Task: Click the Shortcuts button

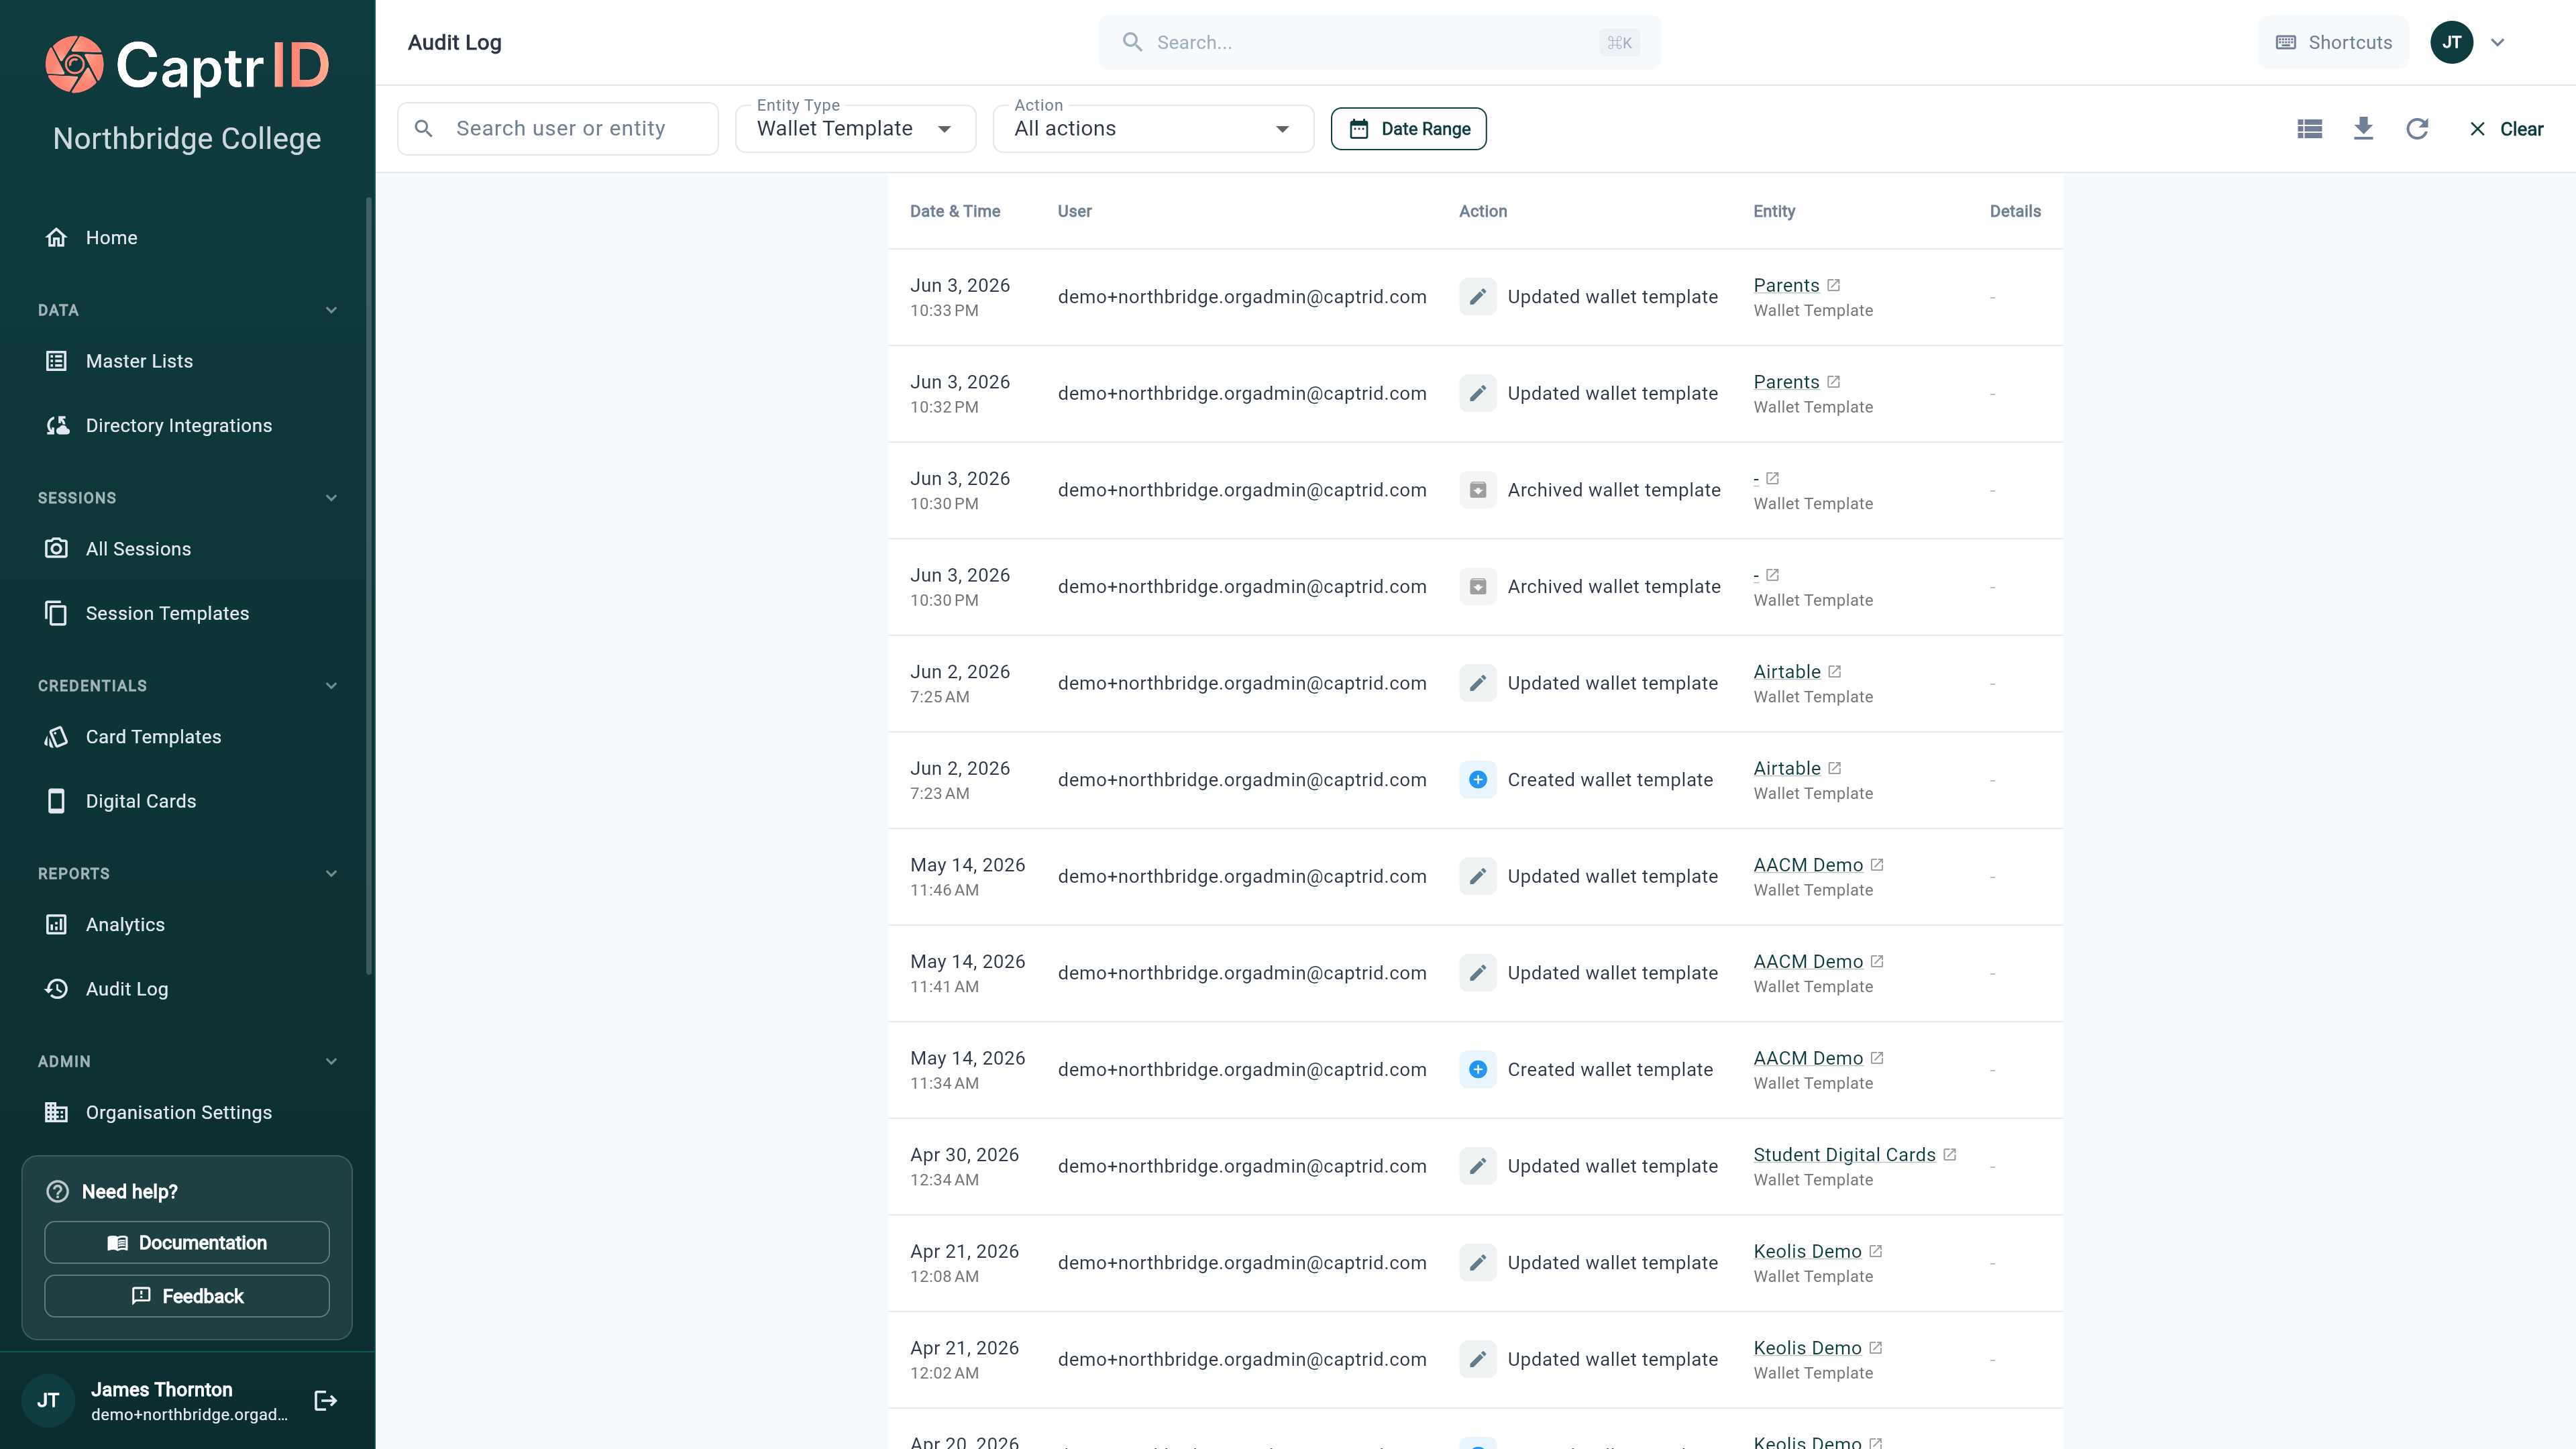Action: pos(2334,42)
